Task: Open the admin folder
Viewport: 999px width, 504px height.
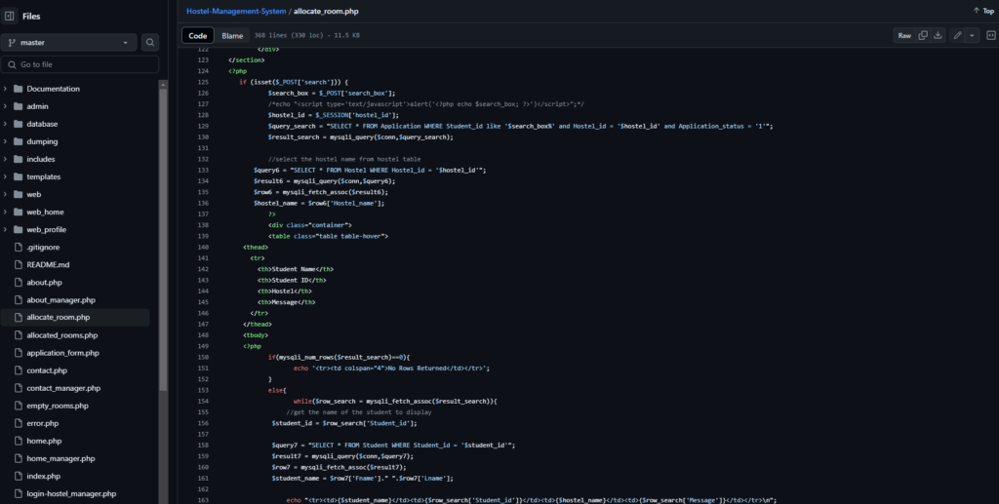Action: point(37,106)
